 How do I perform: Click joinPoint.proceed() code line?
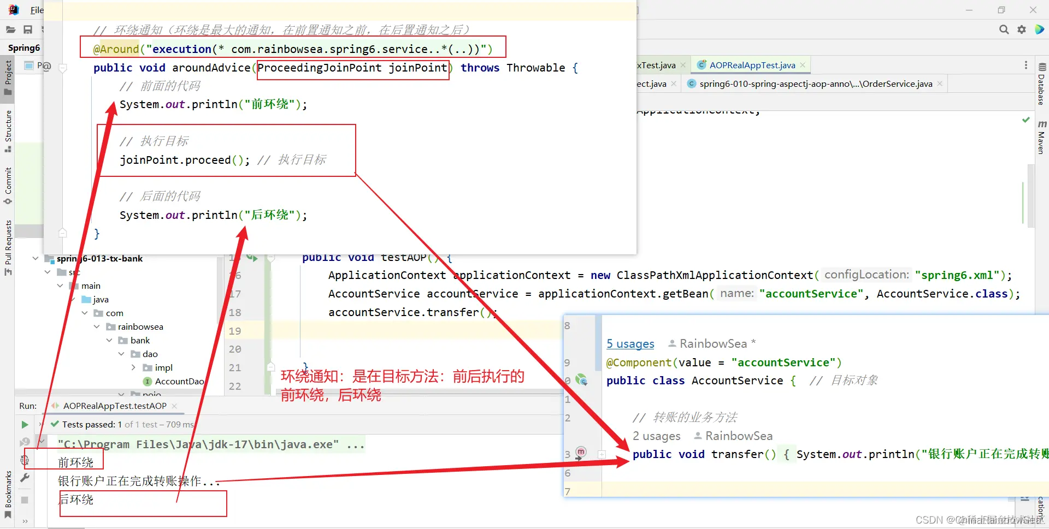coord(185,160)
